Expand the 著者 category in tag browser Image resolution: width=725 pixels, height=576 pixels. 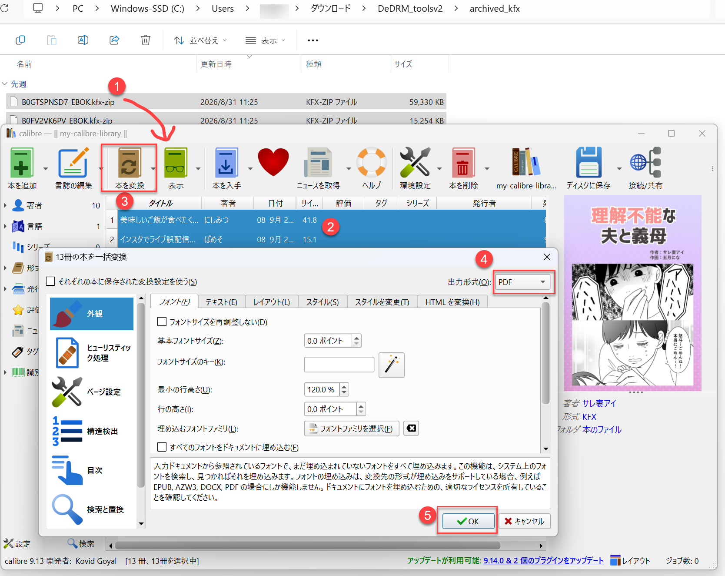click(5, 205)
